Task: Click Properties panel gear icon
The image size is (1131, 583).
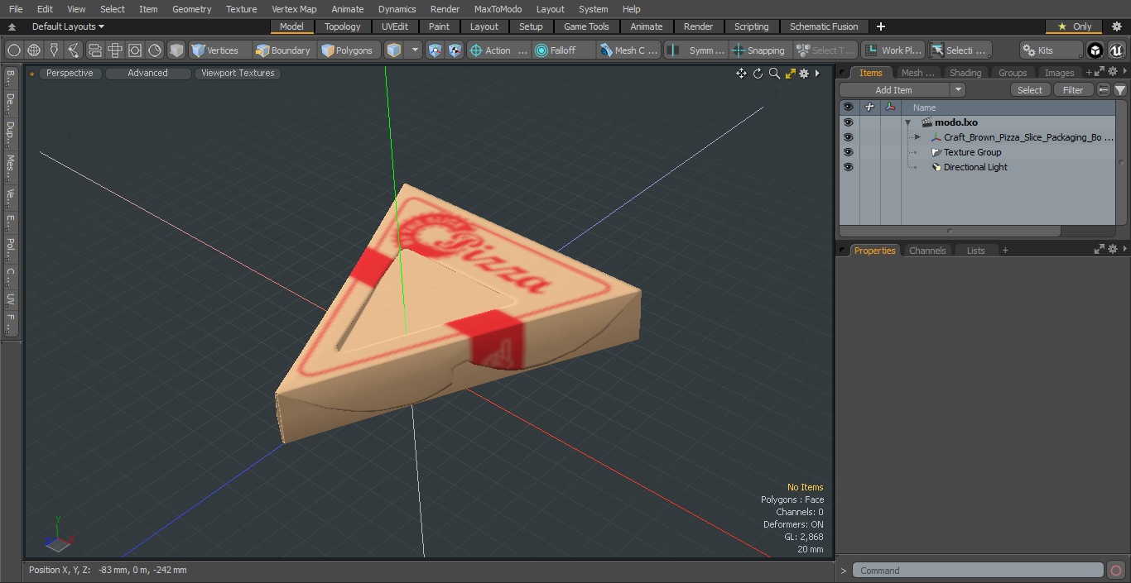Action: coord(1114,250)
